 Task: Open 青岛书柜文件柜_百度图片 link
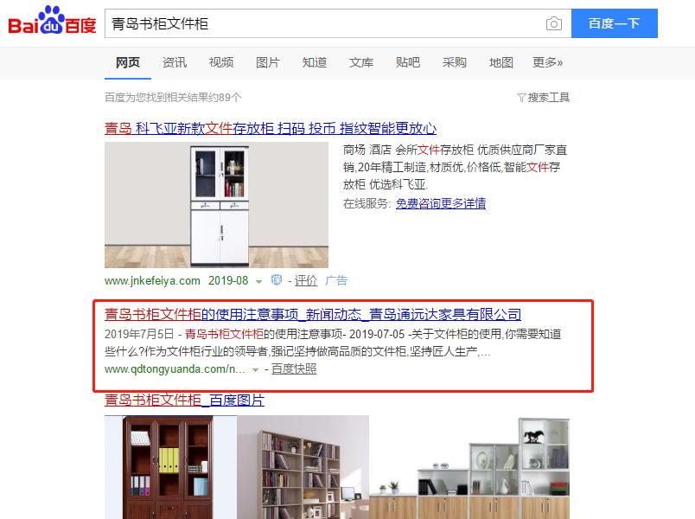tap(184, 400)
